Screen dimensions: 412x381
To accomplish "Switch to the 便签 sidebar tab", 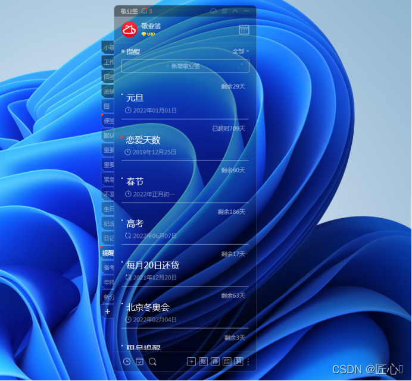I will click(x=108, y=121).
